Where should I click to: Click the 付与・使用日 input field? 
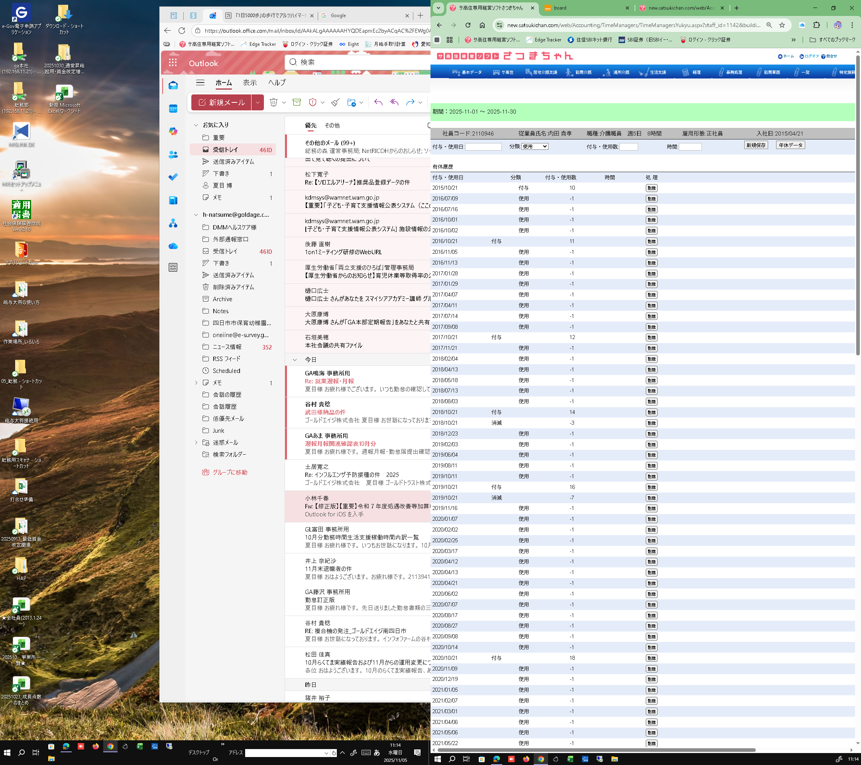click(483, 147)
